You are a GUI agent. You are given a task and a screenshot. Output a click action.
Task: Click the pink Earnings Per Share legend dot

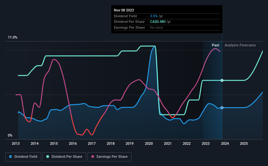pyautogui.click(x=93, y=157)
